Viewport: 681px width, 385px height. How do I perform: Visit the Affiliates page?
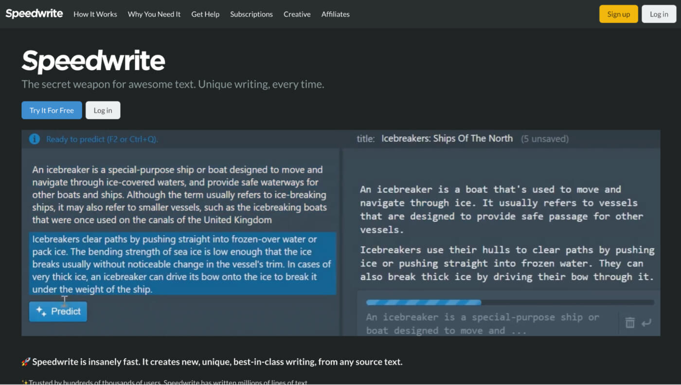[x=335, y=14]
